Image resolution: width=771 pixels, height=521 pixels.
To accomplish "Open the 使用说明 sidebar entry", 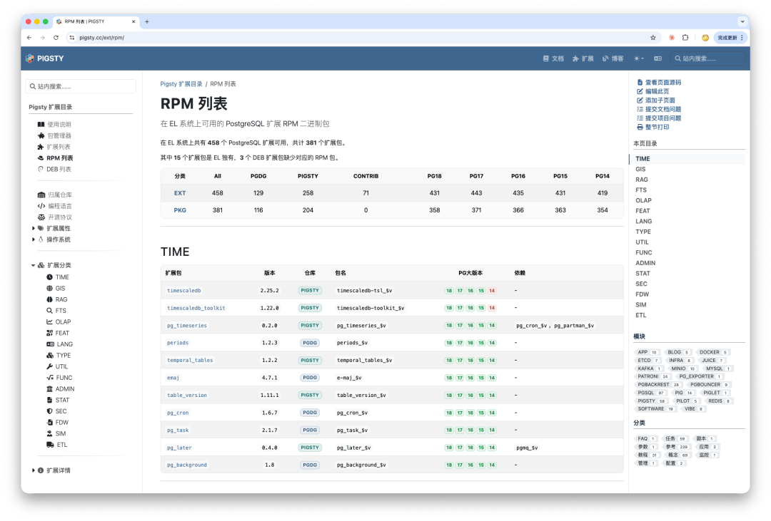I will point(54,124).
